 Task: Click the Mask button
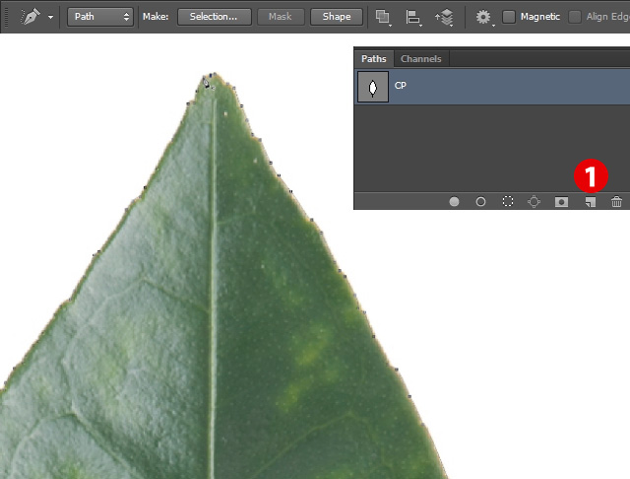[281, 17]
